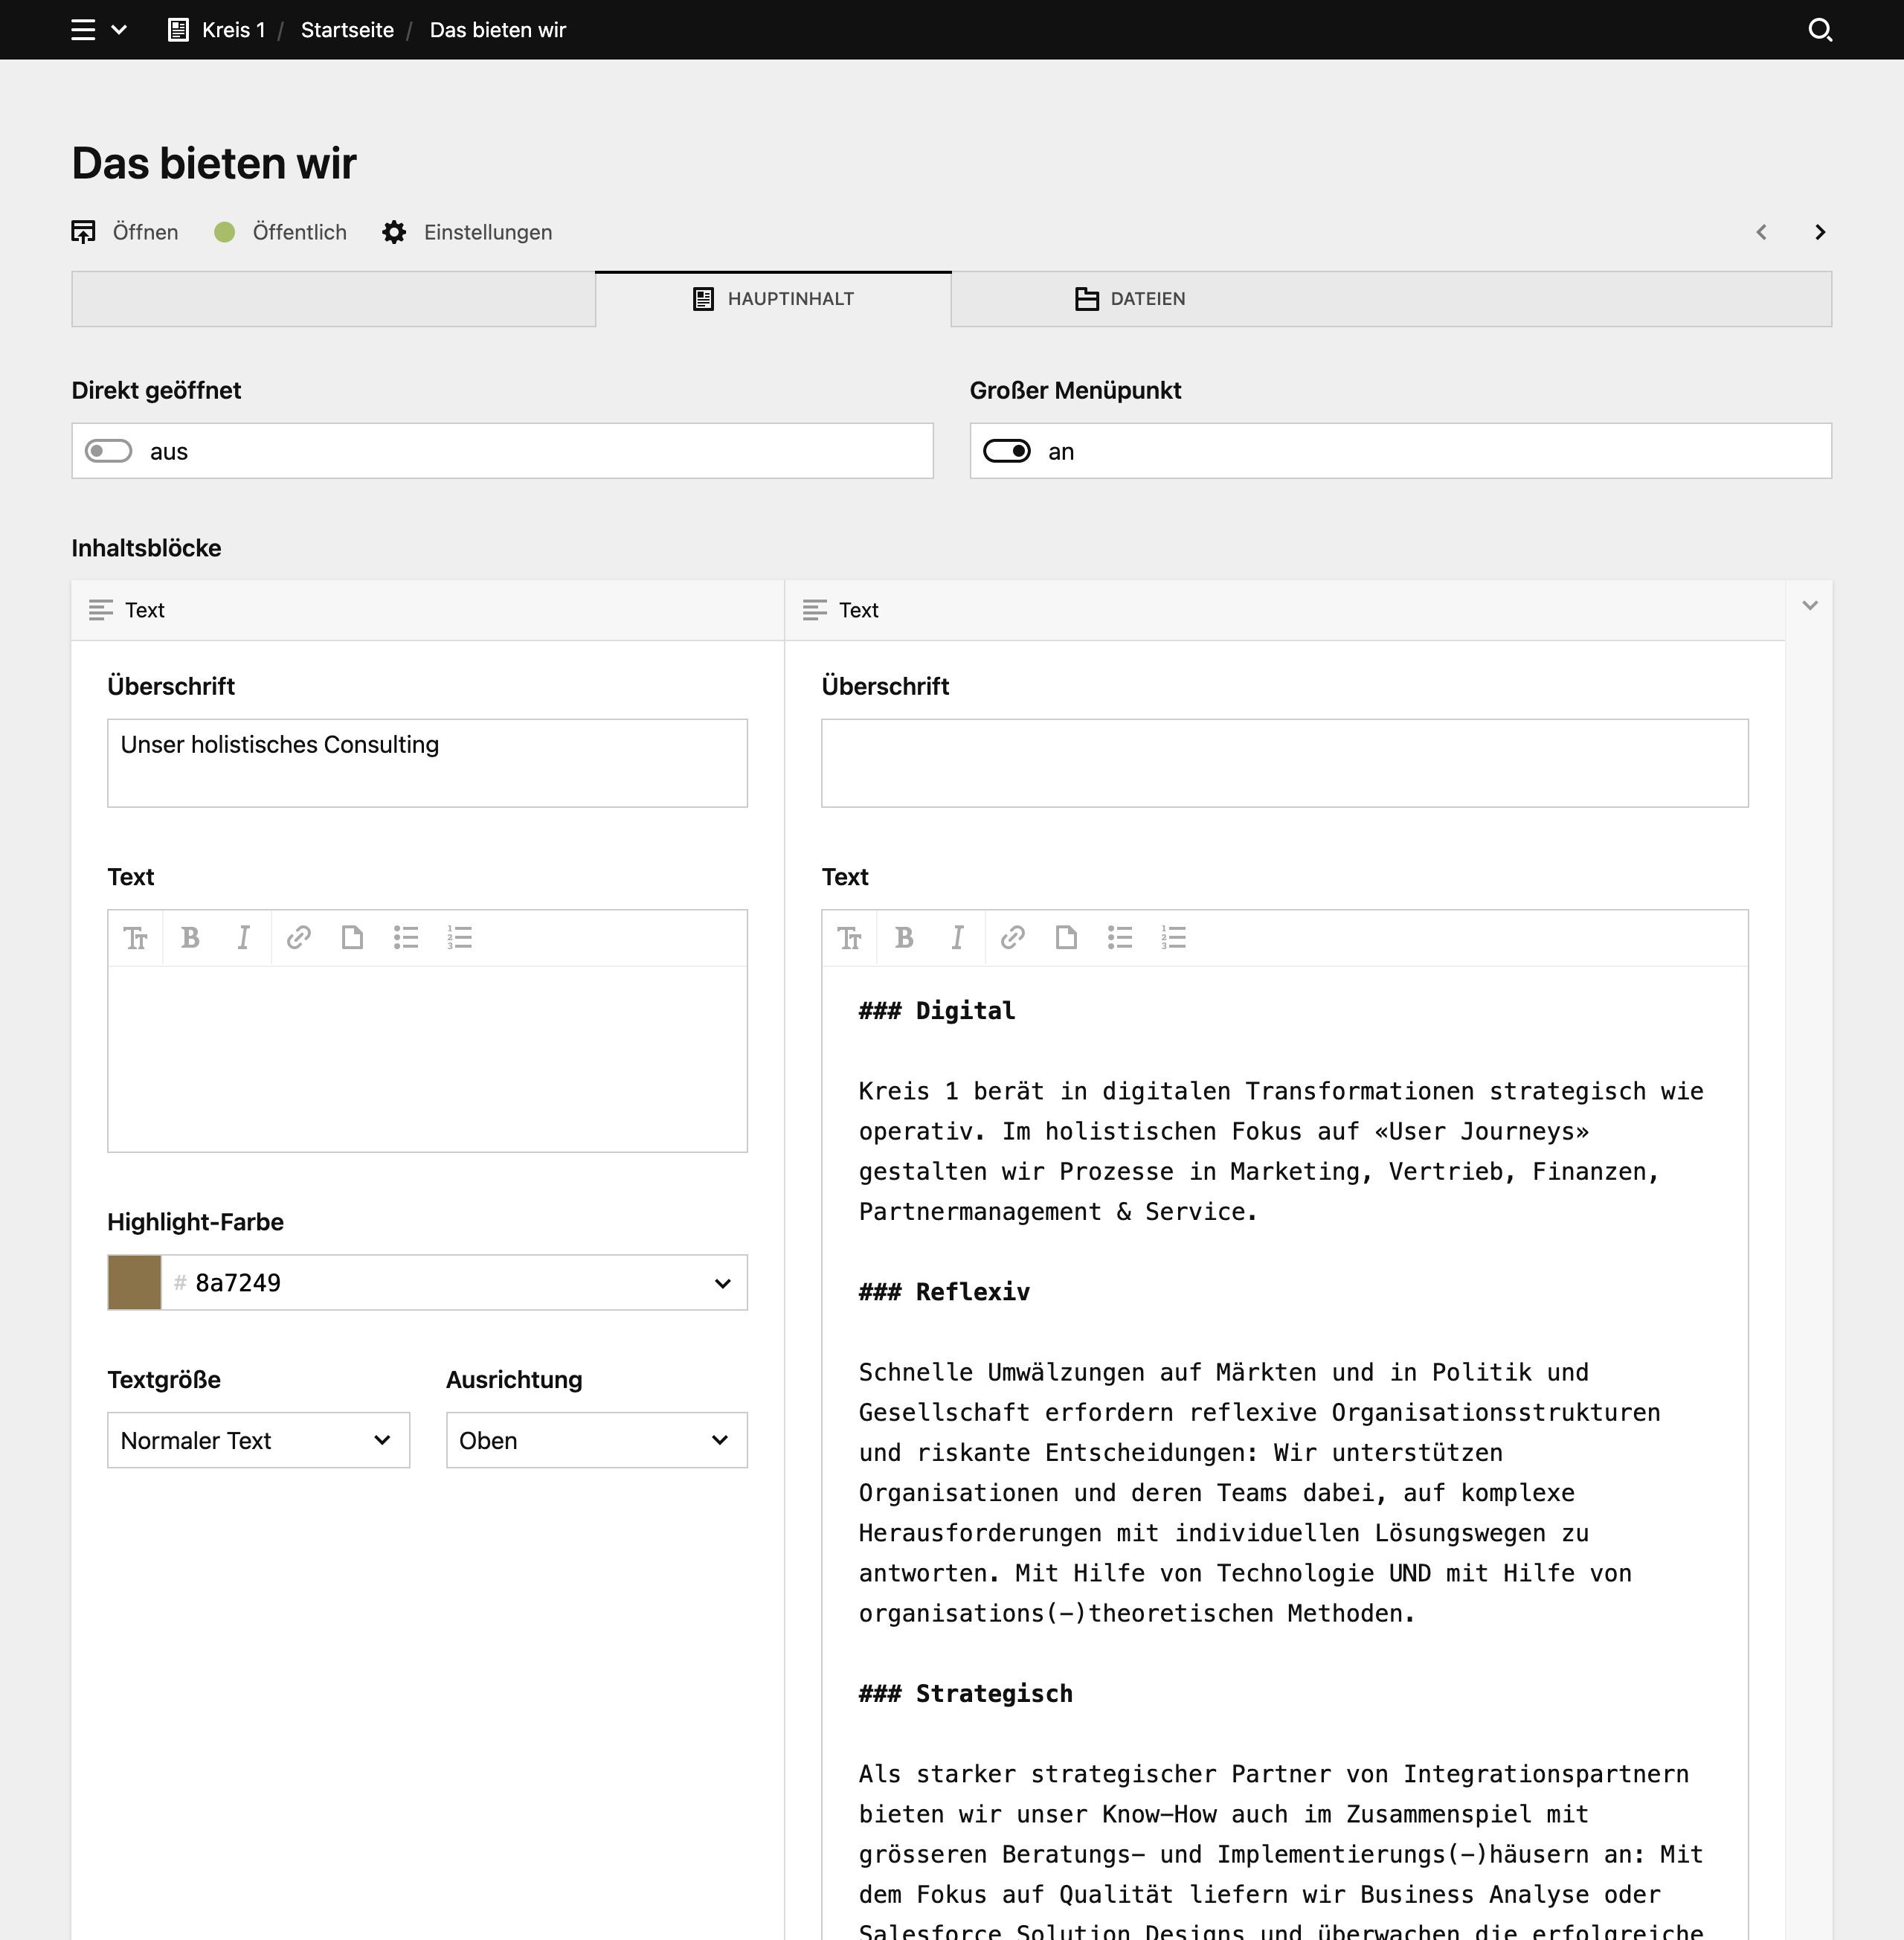The height and width of the screenshot is (1940, 1904).
Task: Create a numbered list in the right editor
Action: tap(1173, 937)
